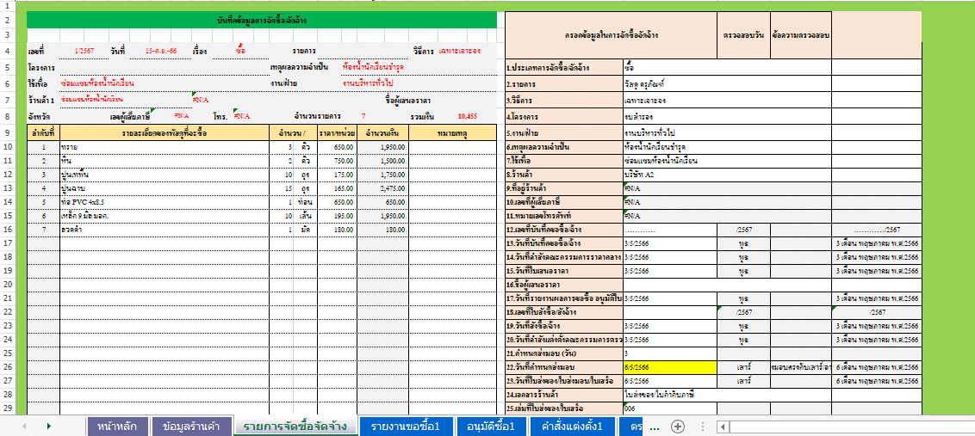Switch to the คำสั่งแต่งตั้ง1 sheet tab

click(x=572, y=427)
